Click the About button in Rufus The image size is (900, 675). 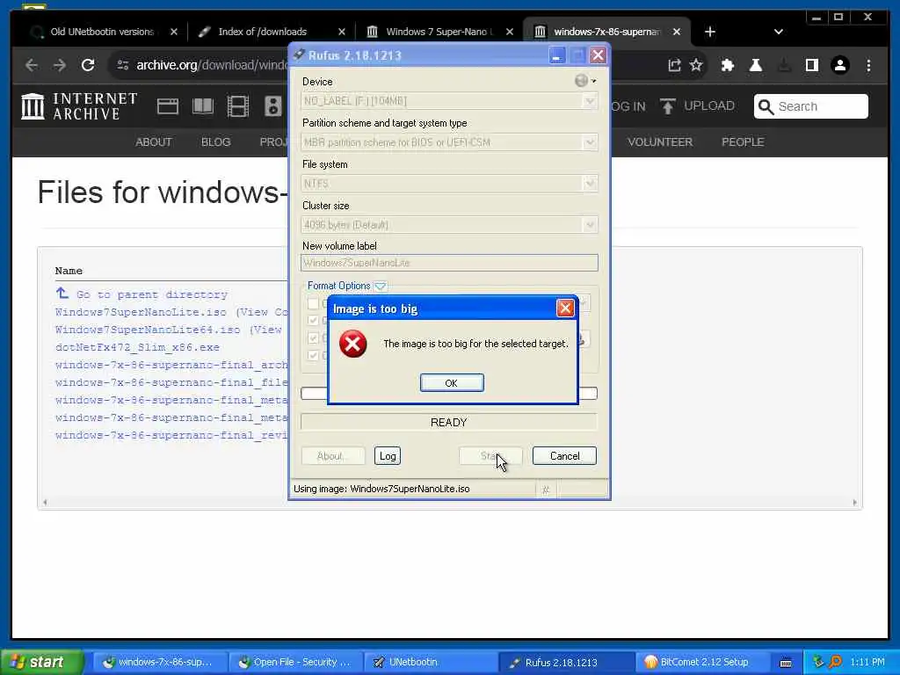333,456
